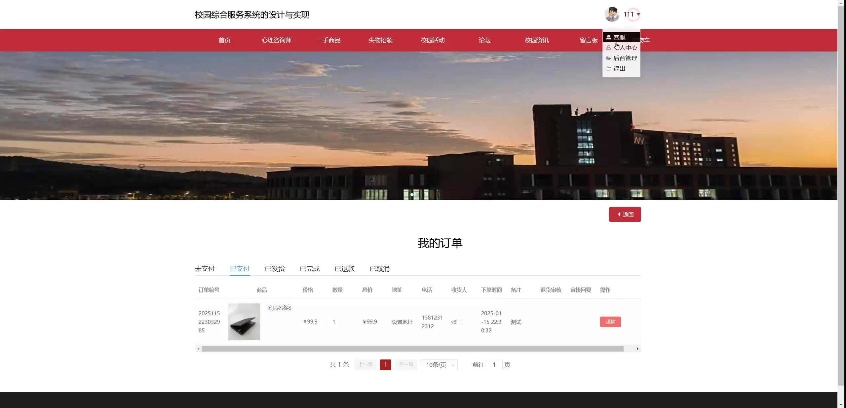Click the user avatar picture
The image size is (846, 408).
[x=612, y=14]
